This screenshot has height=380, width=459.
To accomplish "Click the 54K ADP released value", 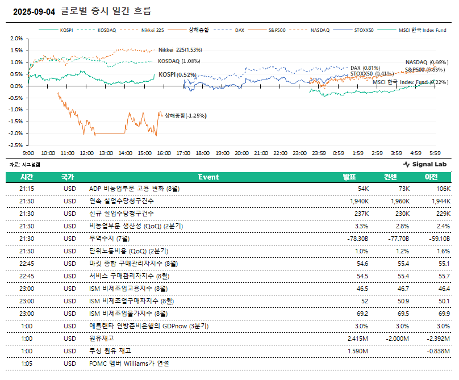I will click(x=363, y=189).
